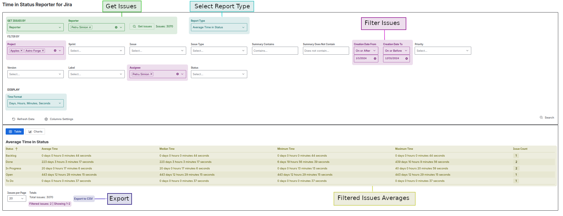Open the Report Type dropdown
The width and height of the screenshot is (563, 216).
tap(219, 27)
